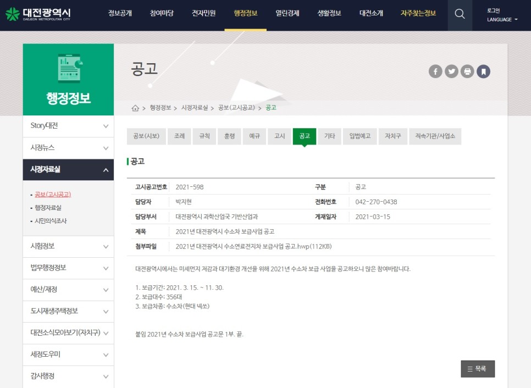Go to home via breadcrumb house icon
The height and width of the screenshot is (388, 531).
point(135,108)
